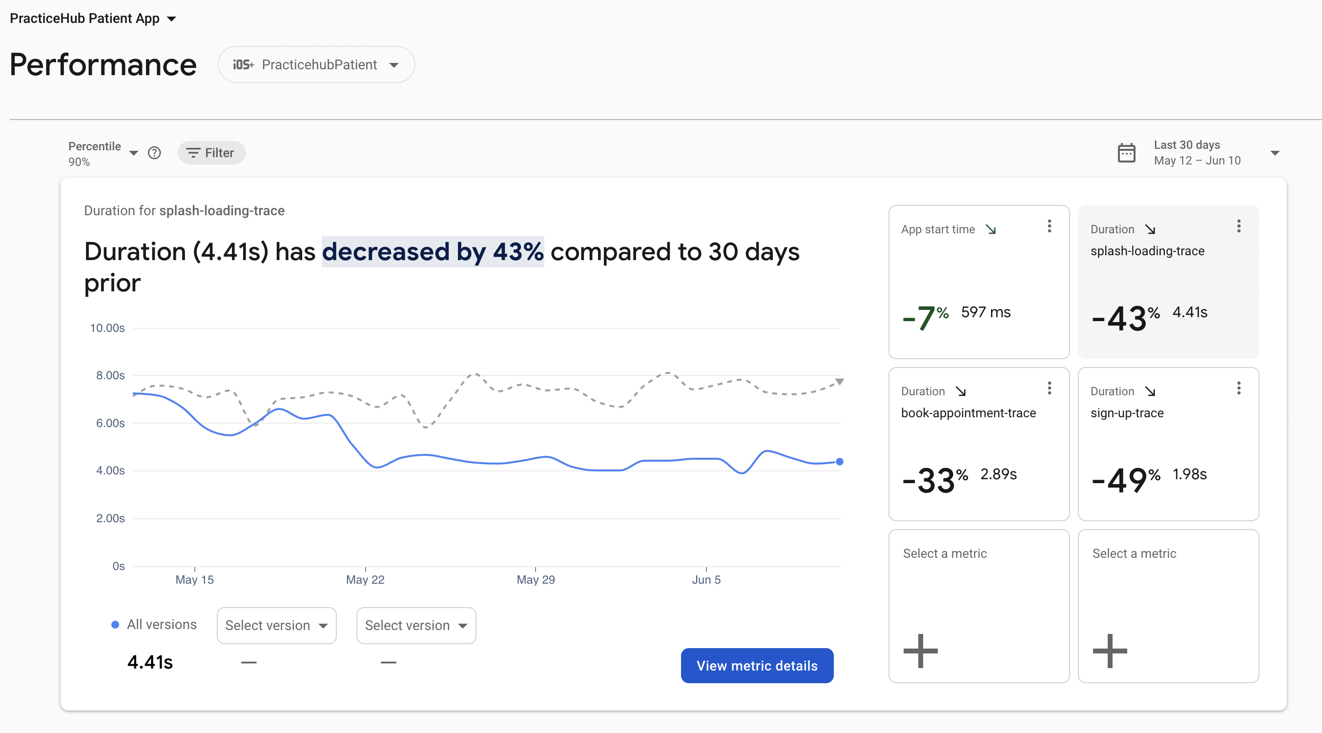
Task: Add a metric using the left plus icon
Action: (x=920, y=651)
